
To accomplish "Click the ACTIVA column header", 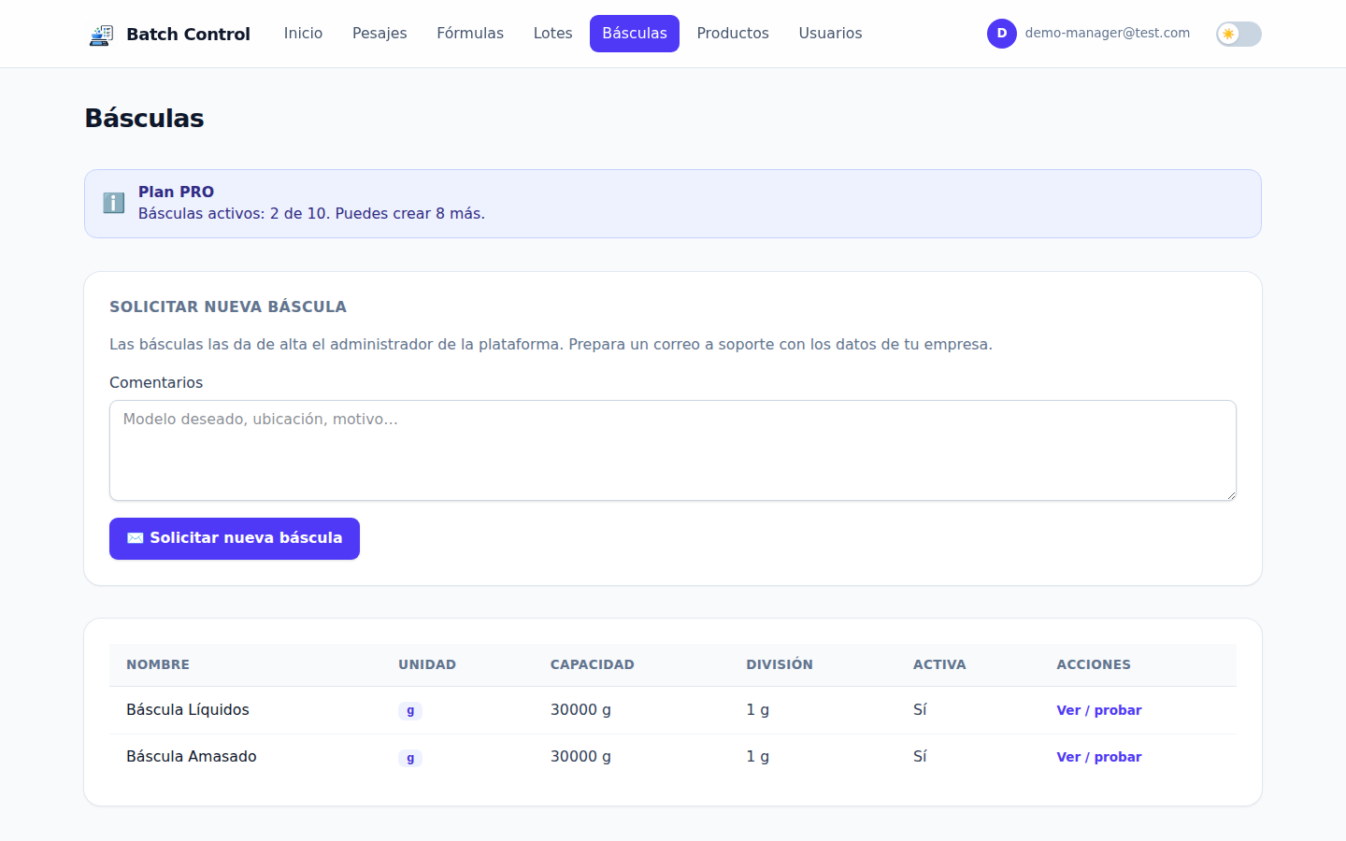I will [x=939, y=664].
